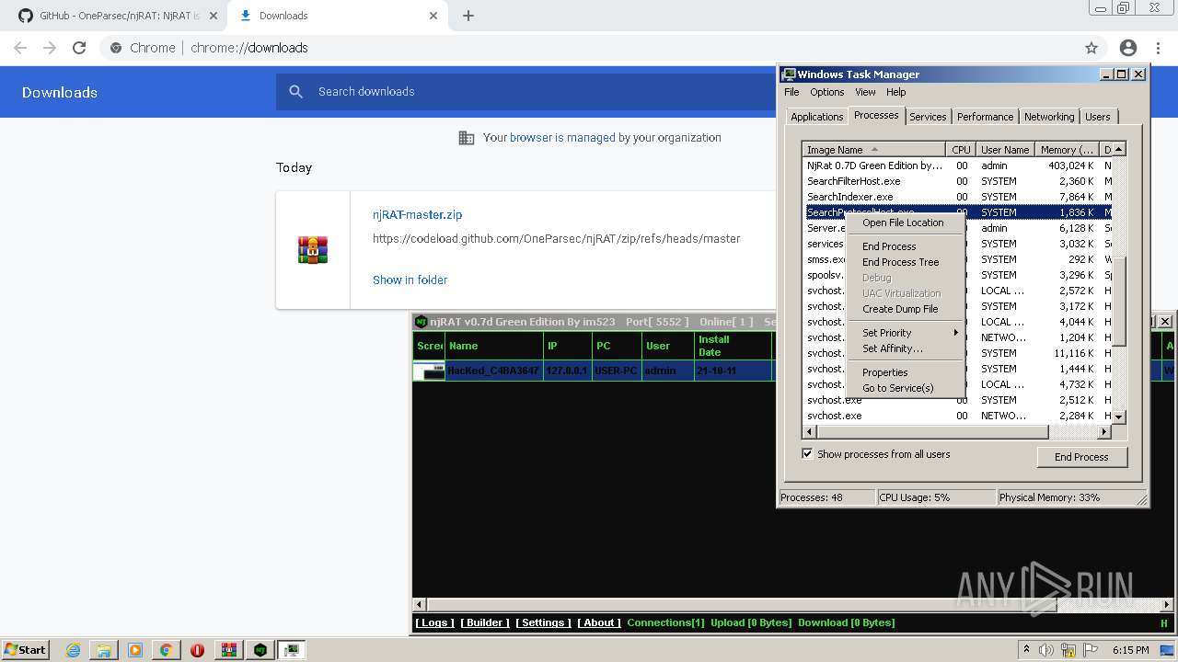This screenshot has width=1178, height=662.
Task: Open njRAT Settings link
Action: pos(543,622)
